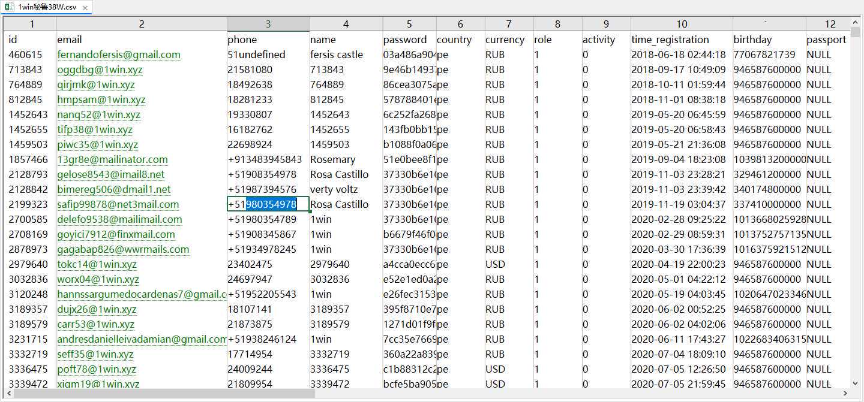
Task: Open link hmpsam@1win.xyz
Action: pyautogui.click(x=101, y=99)
